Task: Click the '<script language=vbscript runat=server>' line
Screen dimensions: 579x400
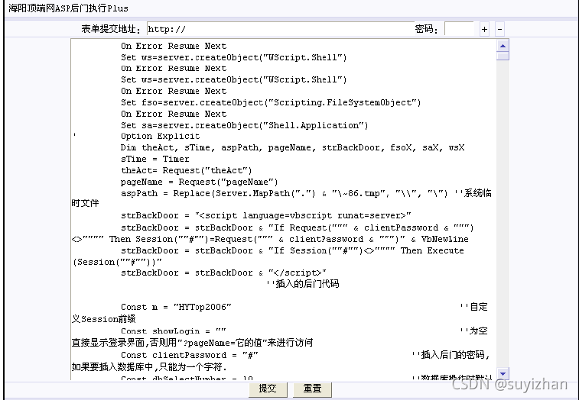Action: click(x=266, y=215)
